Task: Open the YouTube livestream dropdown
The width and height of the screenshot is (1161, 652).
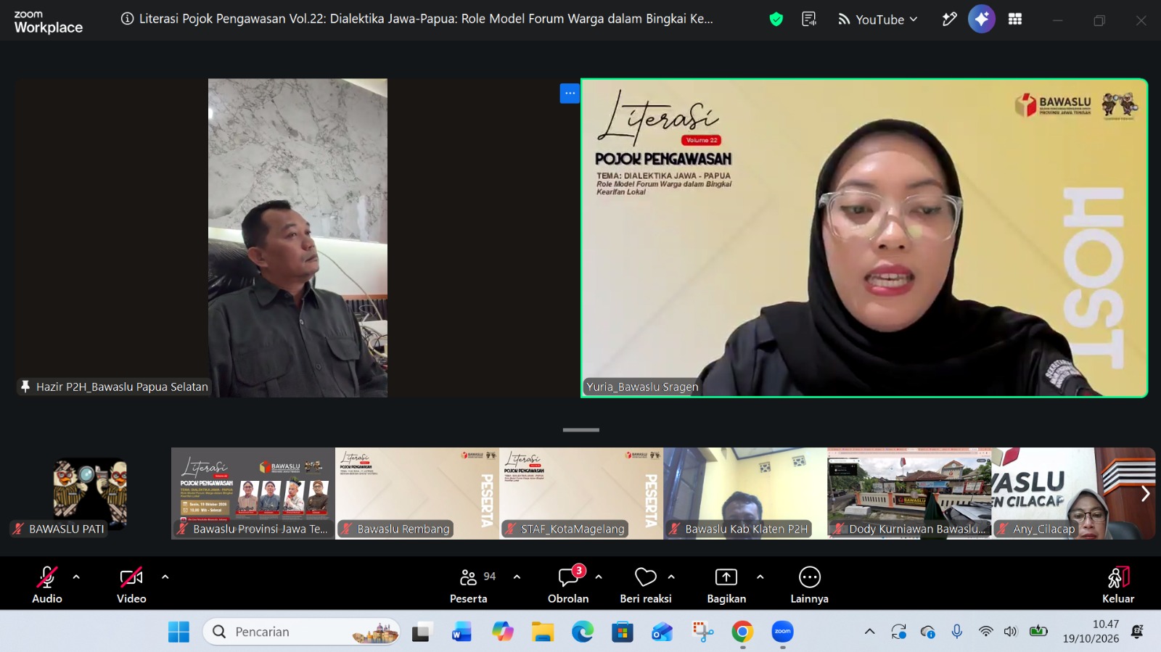Action: tap(878, 20)
